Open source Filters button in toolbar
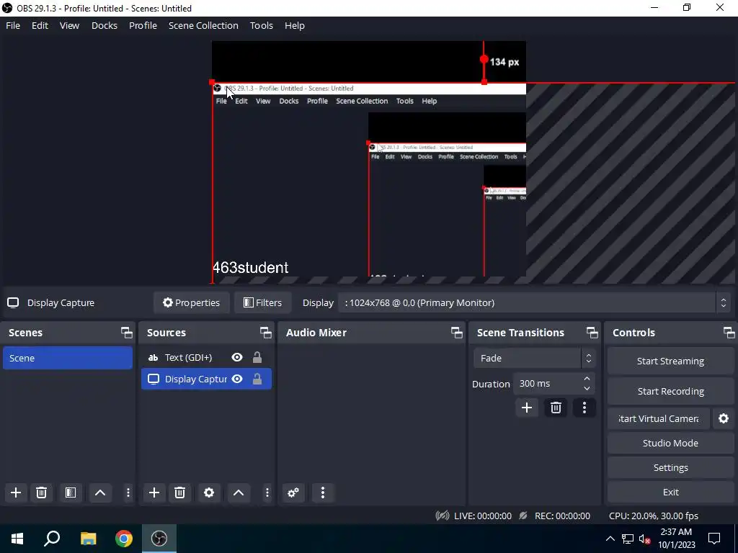Image resolution: width=738 pixels, height=553 pixels. (262, 303)
